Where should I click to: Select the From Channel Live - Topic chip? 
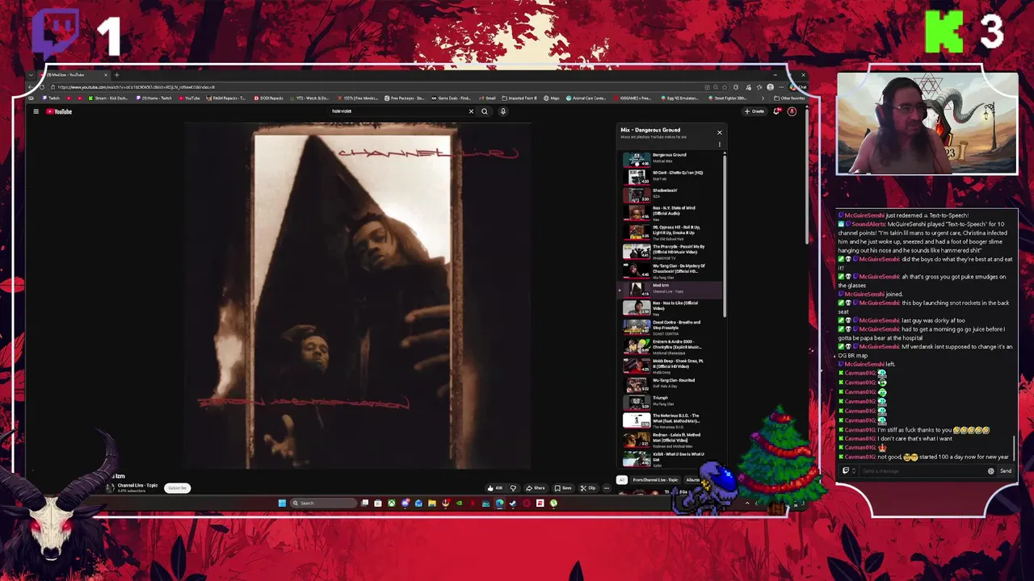(x=655, y=480)
